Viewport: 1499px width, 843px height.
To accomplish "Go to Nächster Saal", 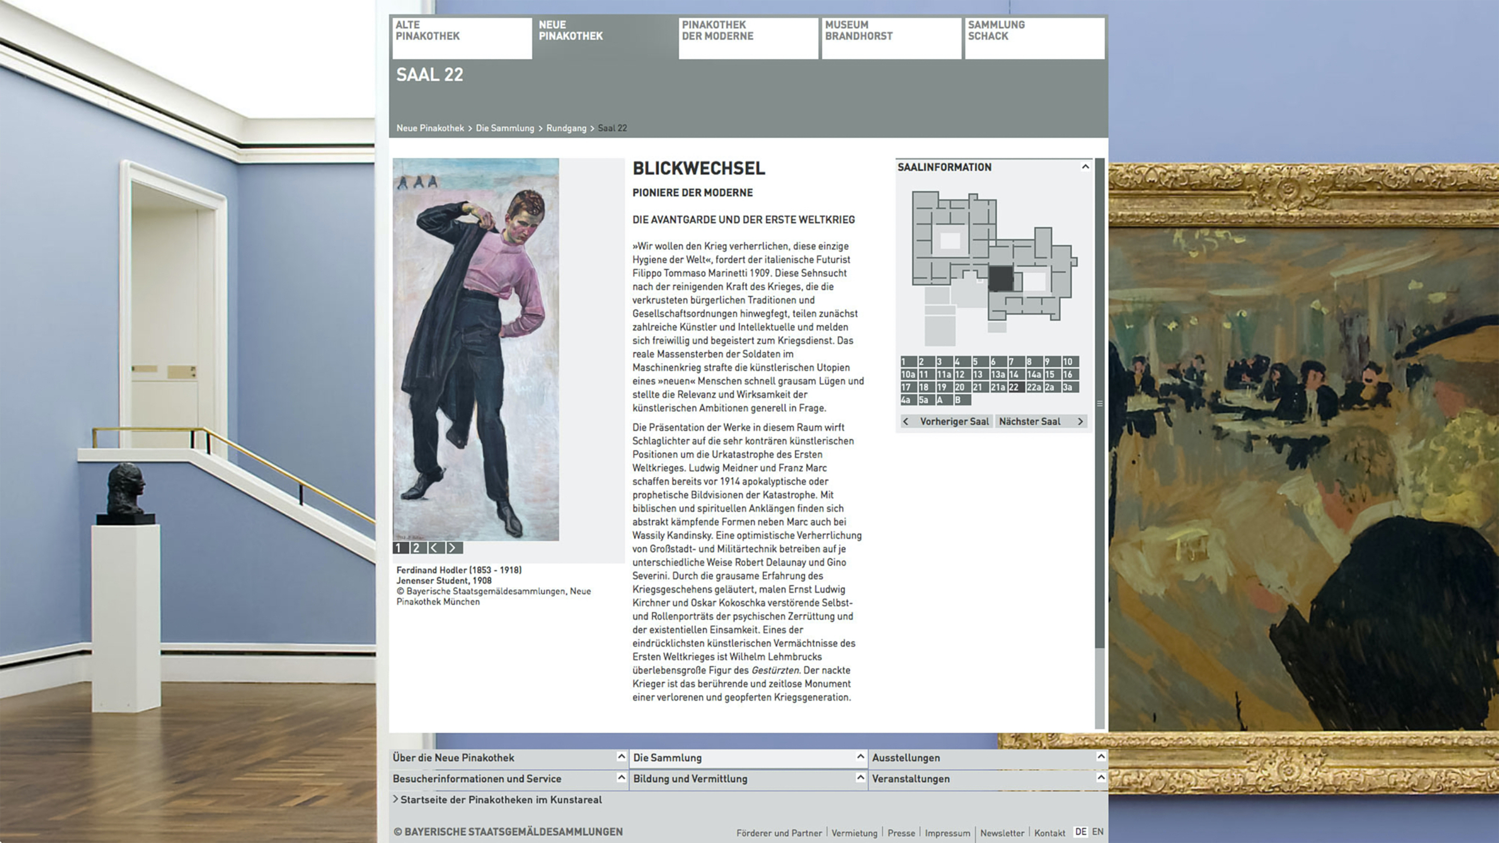I will point(1041,422).
